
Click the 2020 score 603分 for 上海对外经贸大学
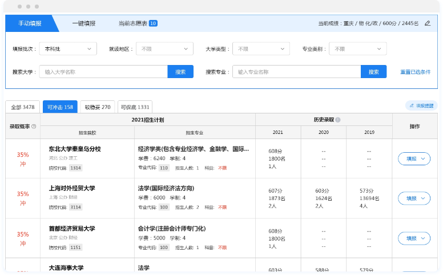[323, 191]
